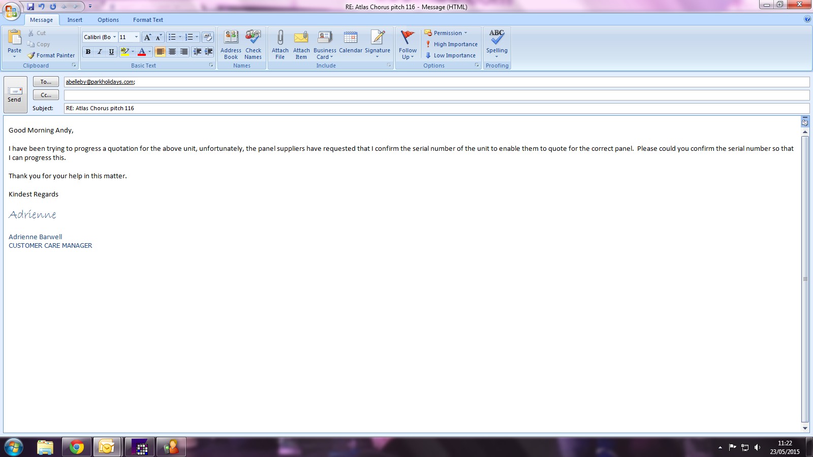Image resolution: width=813 pixels, height=457 pixels.
Task: Click the To... recipients button
Action: (46, 82)
